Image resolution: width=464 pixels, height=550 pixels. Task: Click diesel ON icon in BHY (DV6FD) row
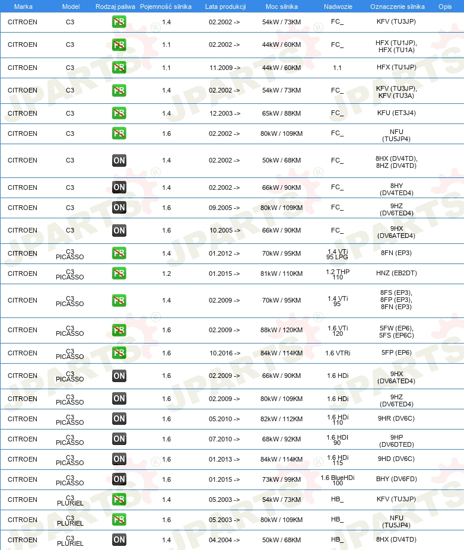[119, 479]
